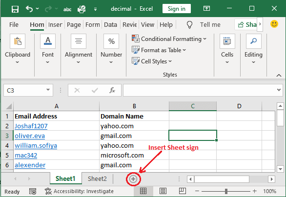Click vertical scrollbar down arrow

click(x=280, y=169)
